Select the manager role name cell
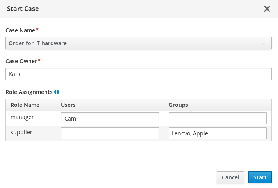 tap(31, 119)
